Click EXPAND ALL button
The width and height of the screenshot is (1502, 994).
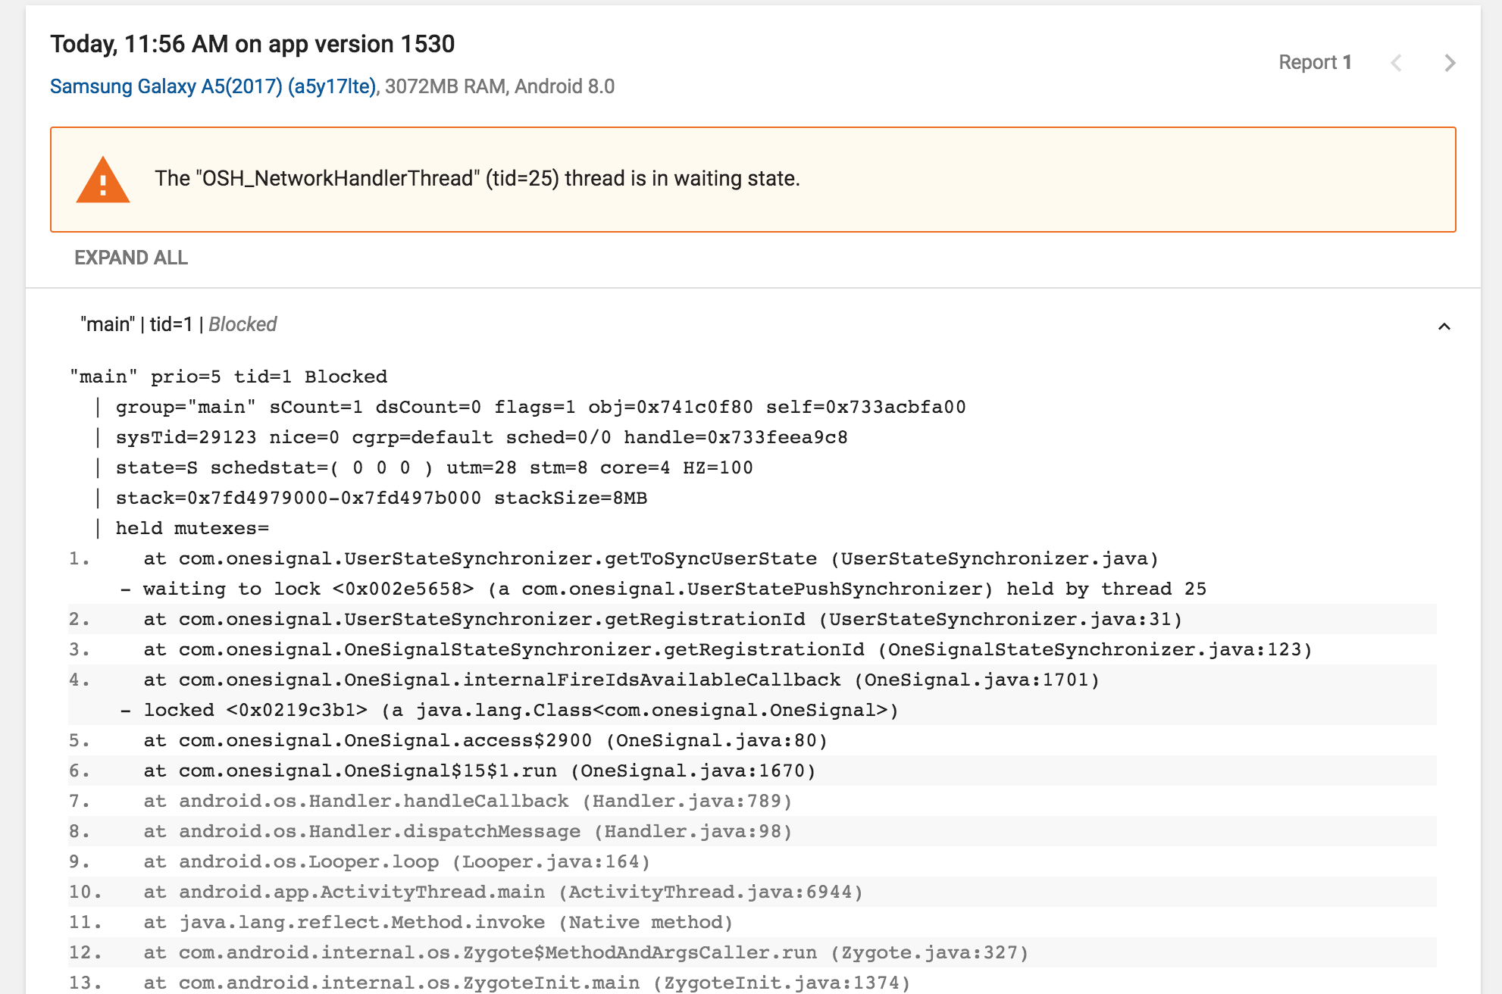(131, 258)
